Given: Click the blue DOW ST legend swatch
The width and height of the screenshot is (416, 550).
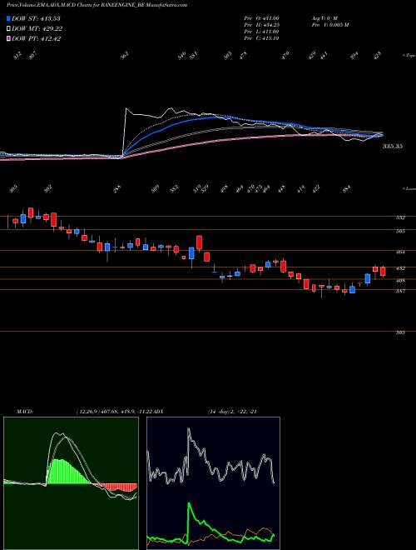Looking at the screenshot, I should (x=9, y=18).
